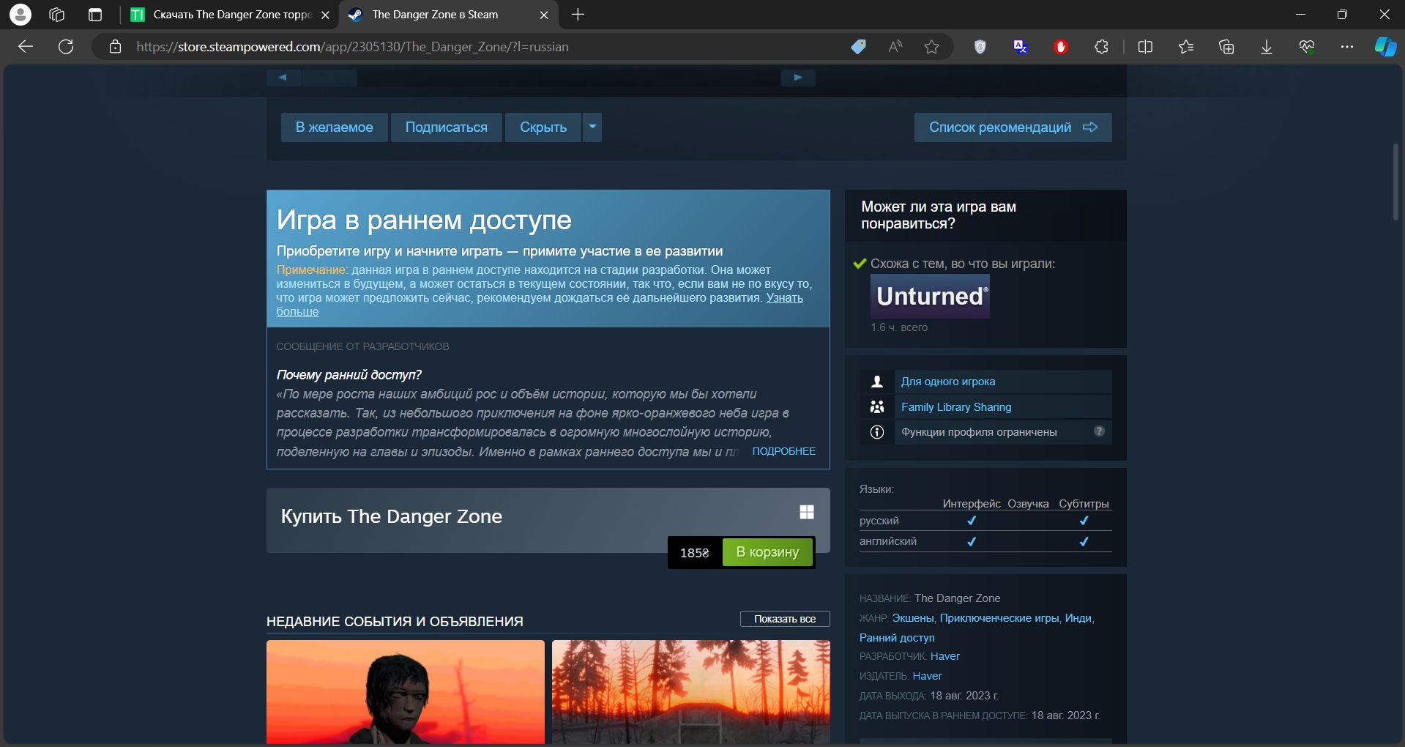
Task: Open the Collections icon
Action: tap(1226, 47)
